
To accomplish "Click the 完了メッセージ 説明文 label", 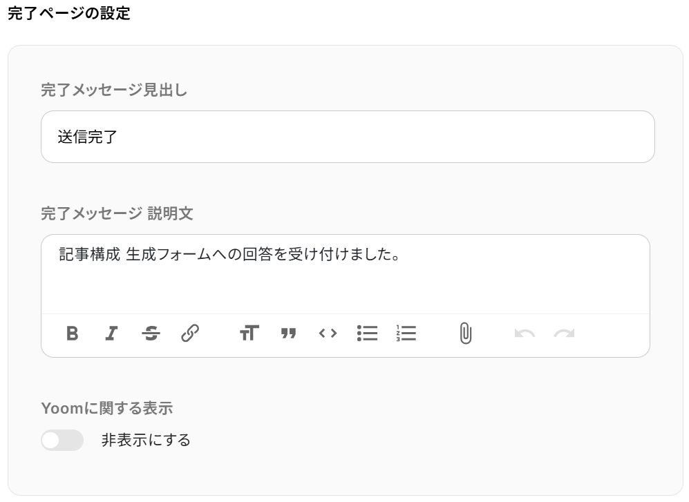I will coord(117,213).
